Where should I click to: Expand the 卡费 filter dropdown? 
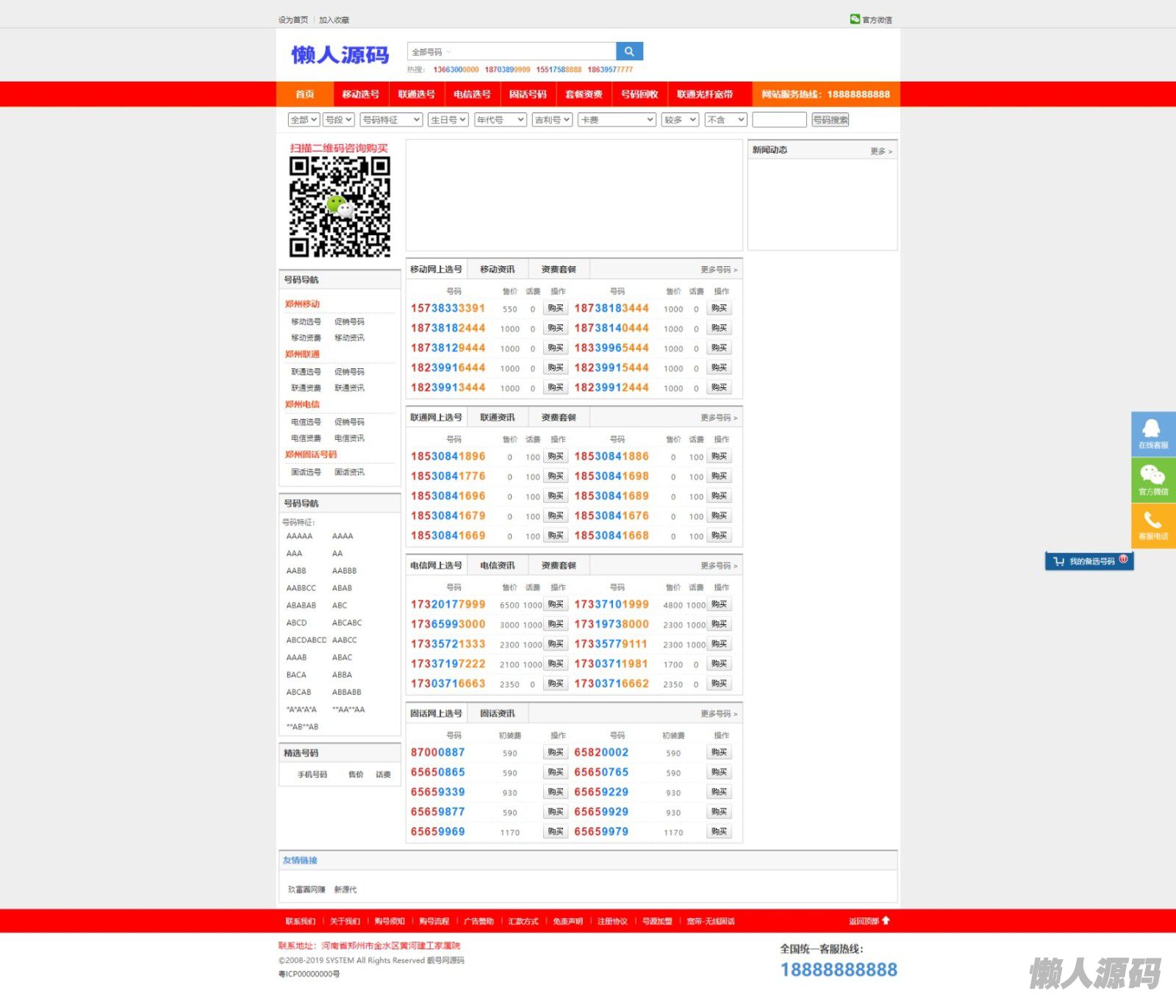[x=617, y=120]
